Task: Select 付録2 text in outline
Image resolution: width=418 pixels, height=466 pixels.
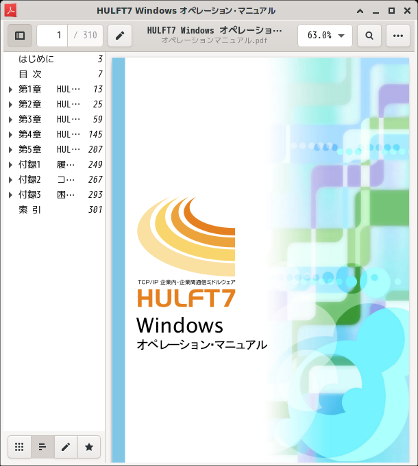Action: click(29, 179)
